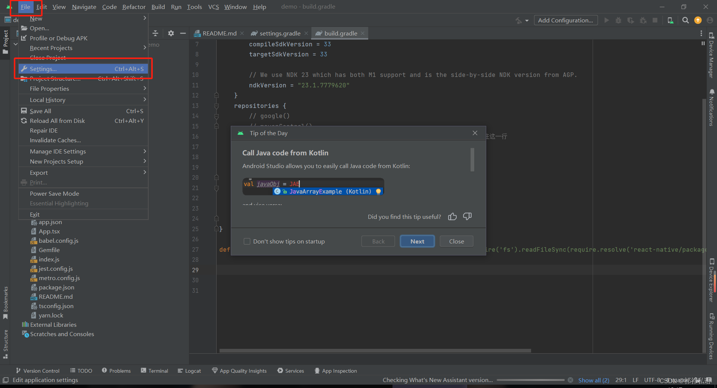This screenshot has width=717, height=388.
Task: Click Settings... in File menu
Action: click(83, 69)
